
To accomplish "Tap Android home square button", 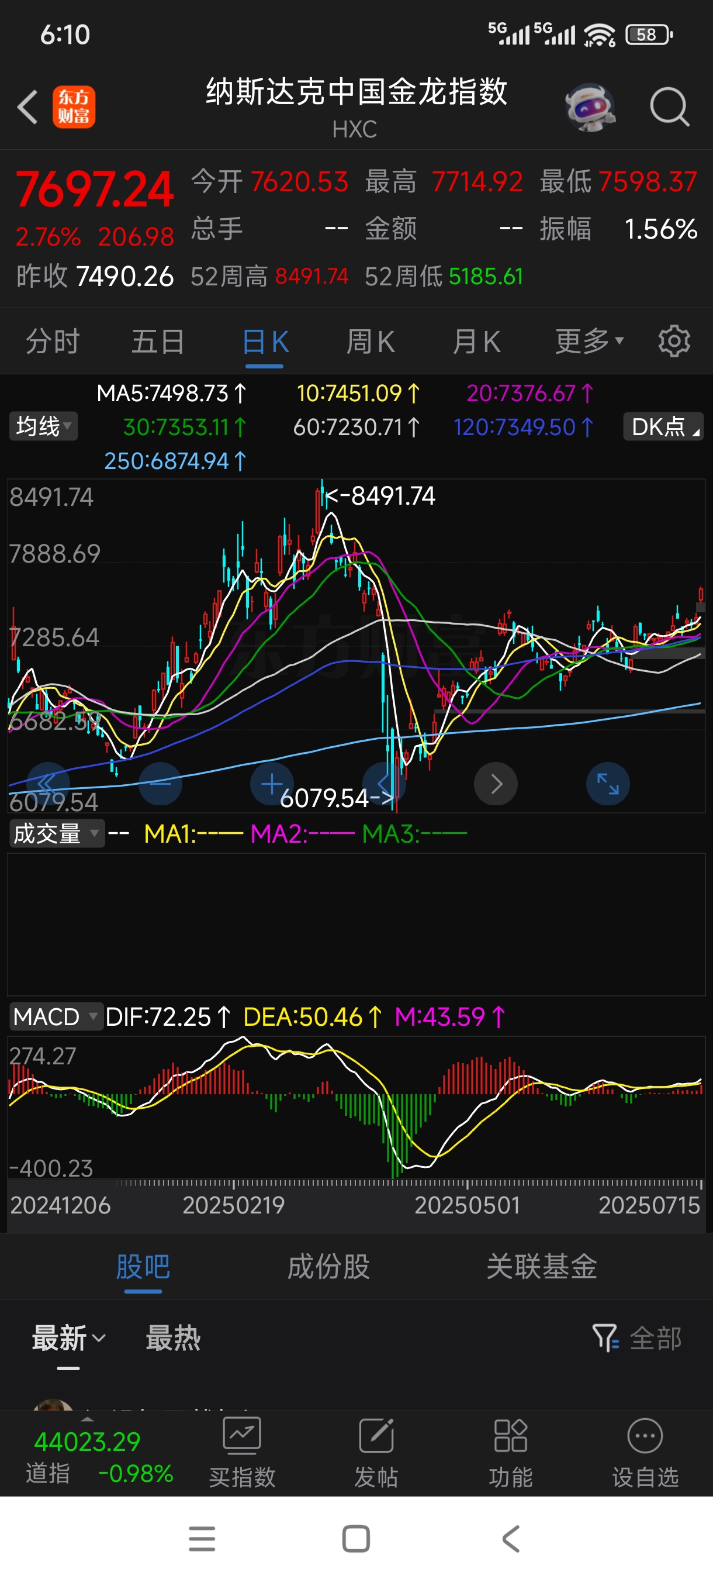I will tap(356, 1539).
